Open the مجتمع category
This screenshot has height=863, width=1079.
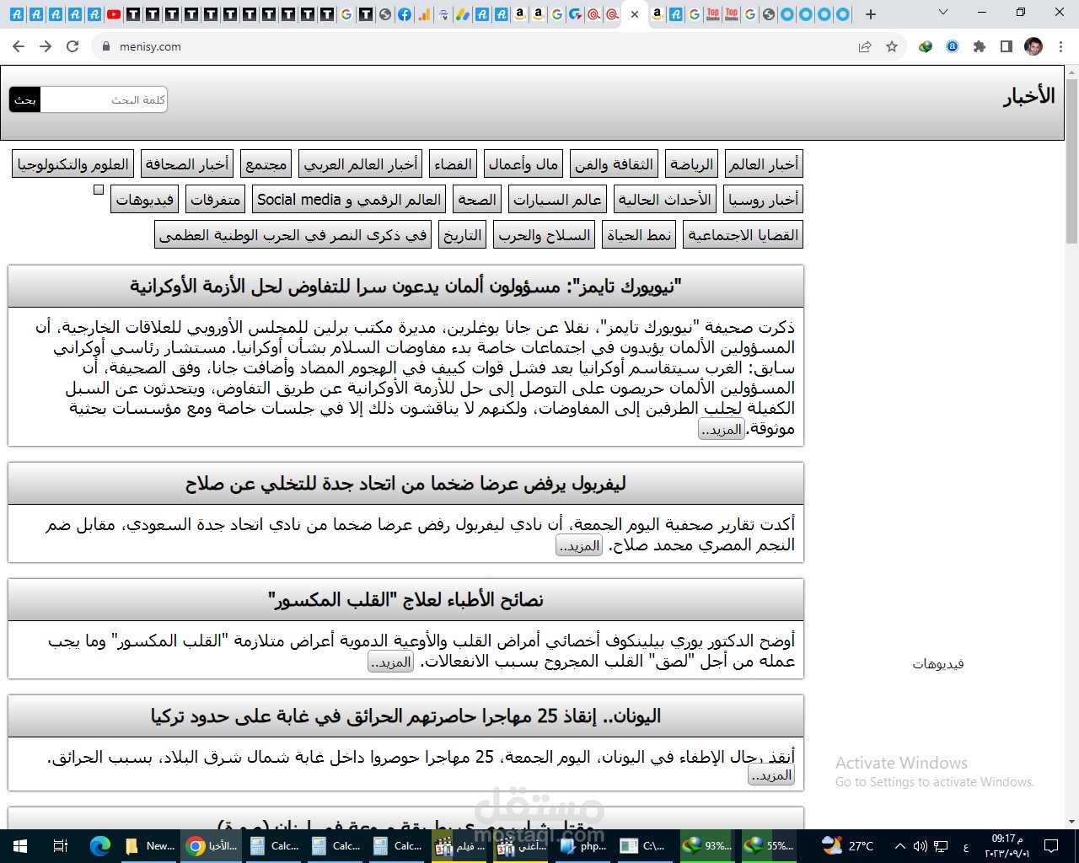[266, 164]
